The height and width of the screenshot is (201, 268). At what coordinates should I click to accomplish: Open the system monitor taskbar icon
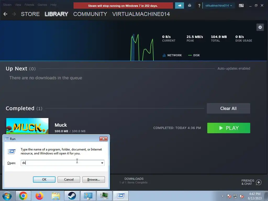click(x=104, y=196)
